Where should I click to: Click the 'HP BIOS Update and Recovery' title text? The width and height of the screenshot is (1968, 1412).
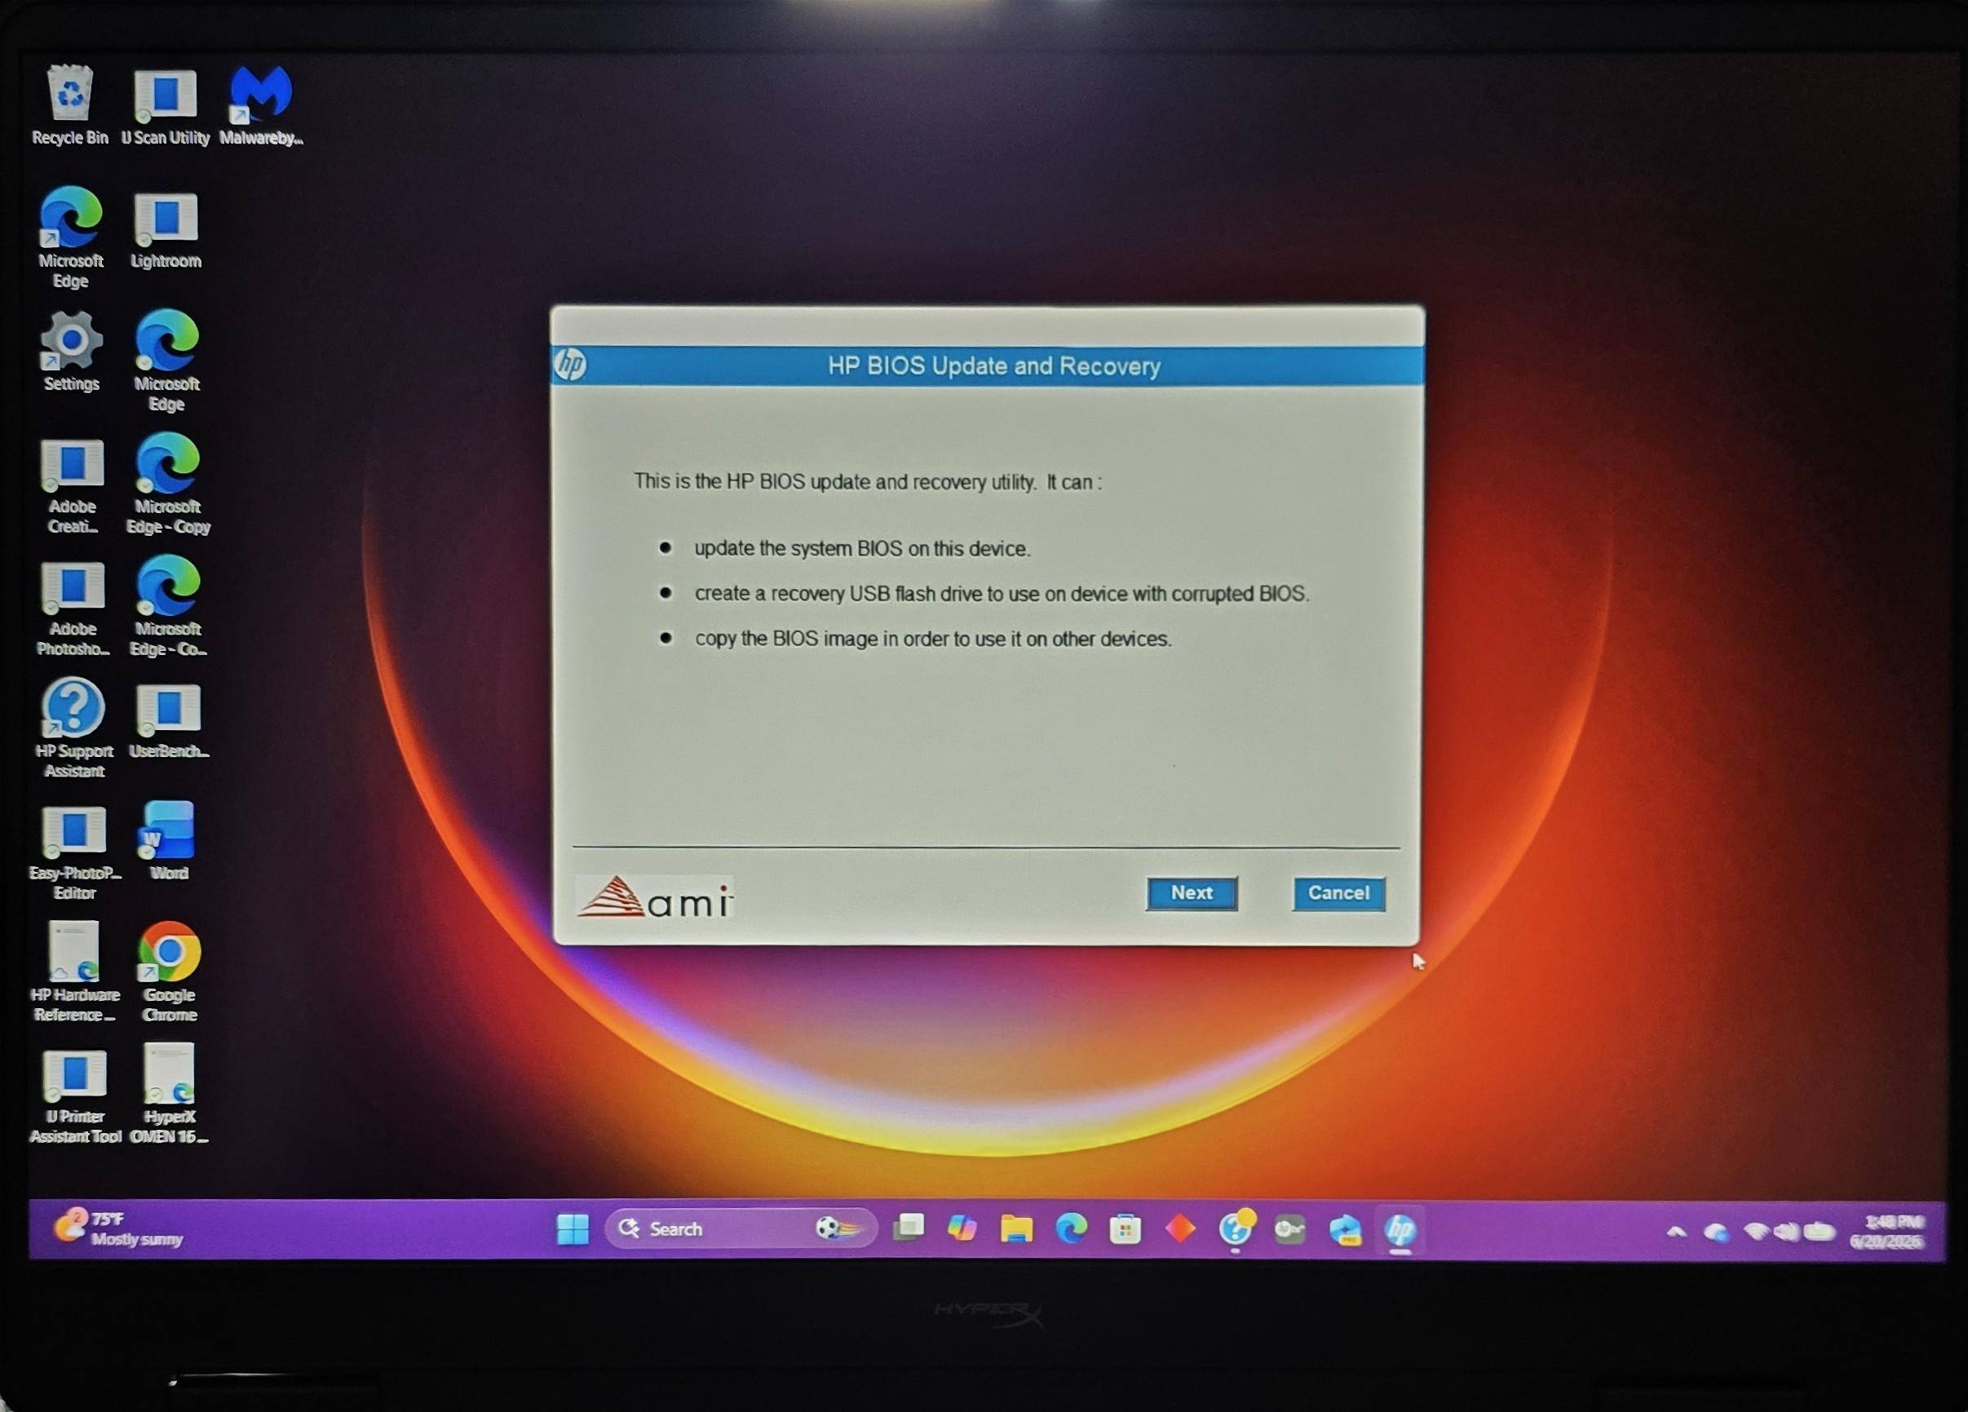993,365
